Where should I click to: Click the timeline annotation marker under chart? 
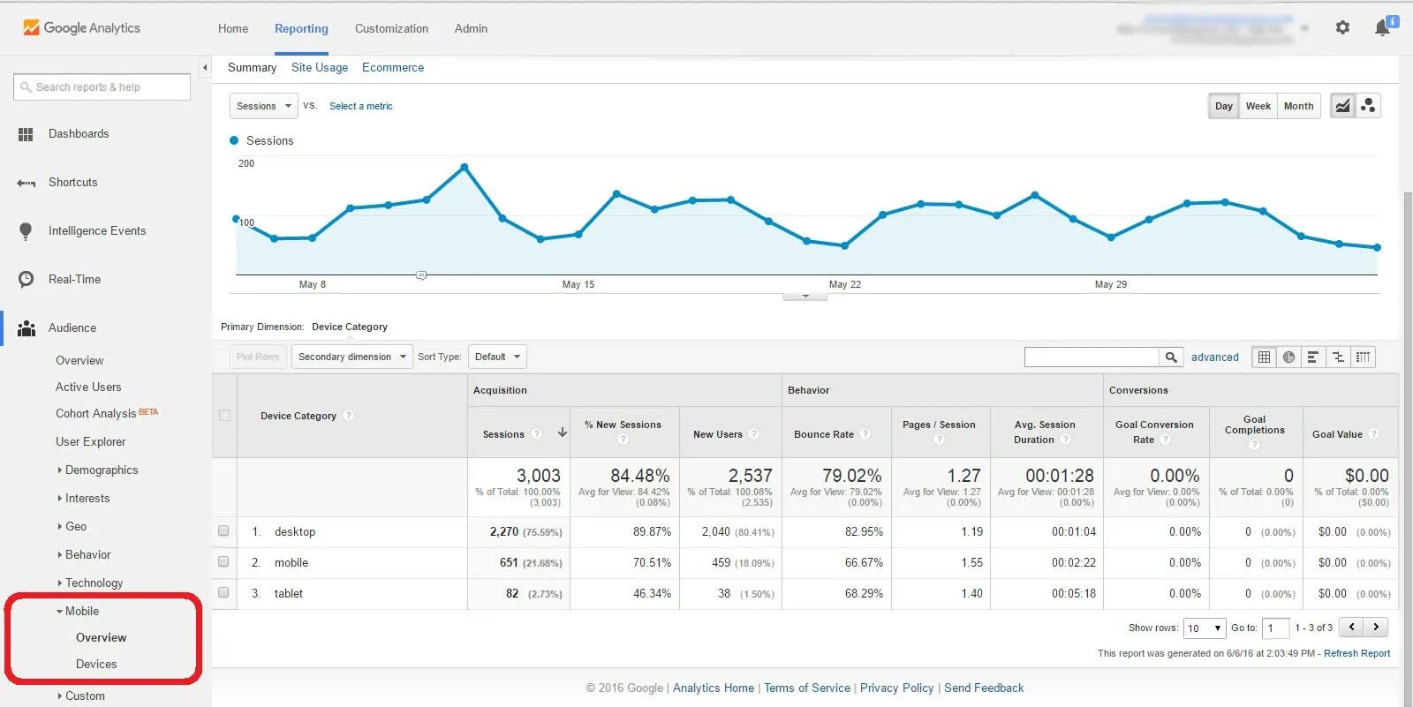pyautogui.click(x=421, y=275)
